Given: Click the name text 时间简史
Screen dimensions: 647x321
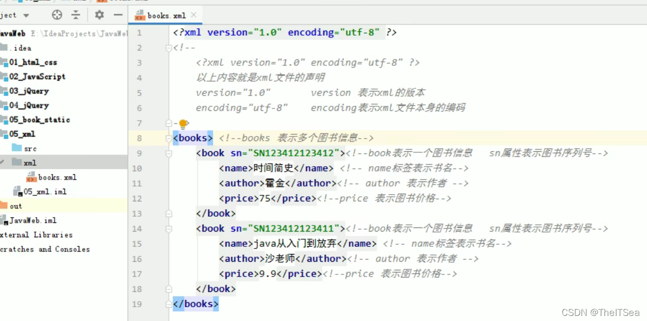Looking at the screenshot, I should [x=274, y=168].
